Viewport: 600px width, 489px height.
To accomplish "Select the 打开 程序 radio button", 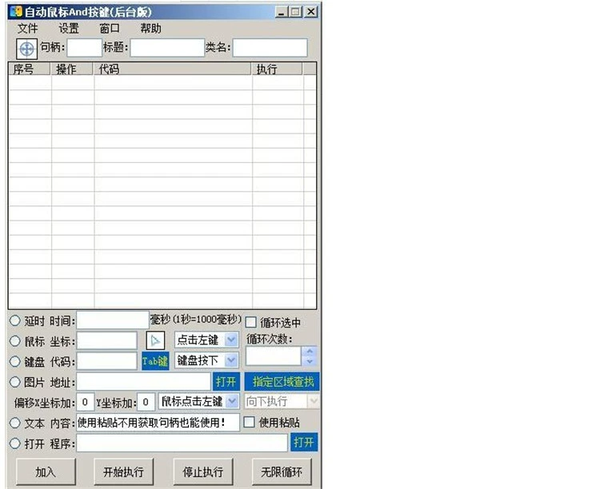I will coord(14,443).
